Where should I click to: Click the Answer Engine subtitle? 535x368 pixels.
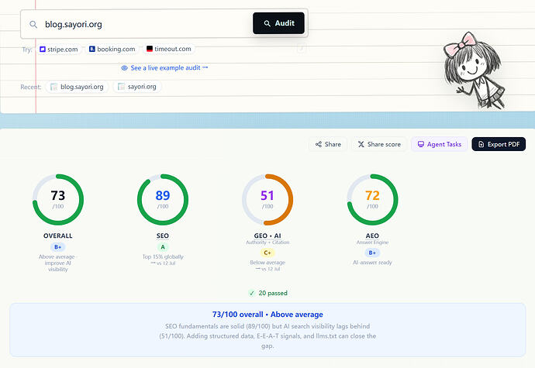372,242
